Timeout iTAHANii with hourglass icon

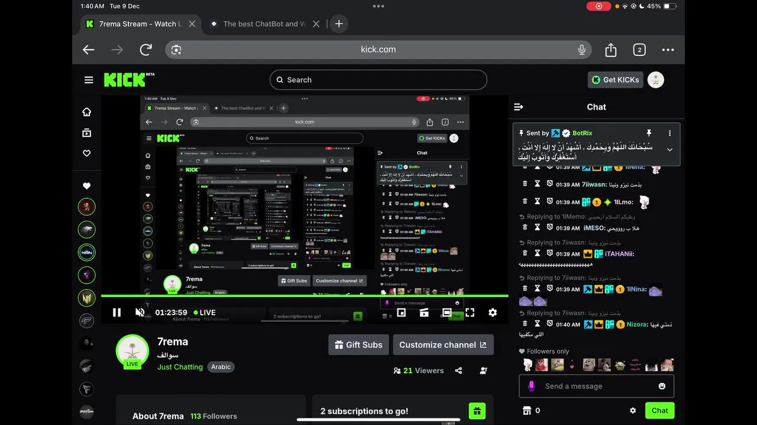coord(538,254)
